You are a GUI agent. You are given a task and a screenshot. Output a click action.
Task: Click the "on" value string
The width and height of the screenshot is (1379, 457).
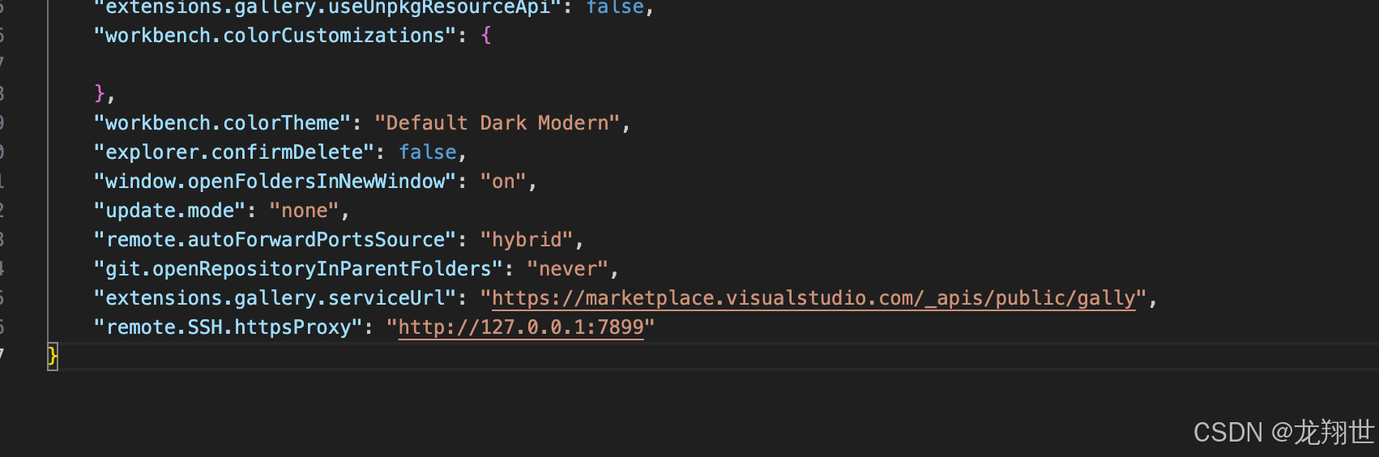(x=503, y=182)
